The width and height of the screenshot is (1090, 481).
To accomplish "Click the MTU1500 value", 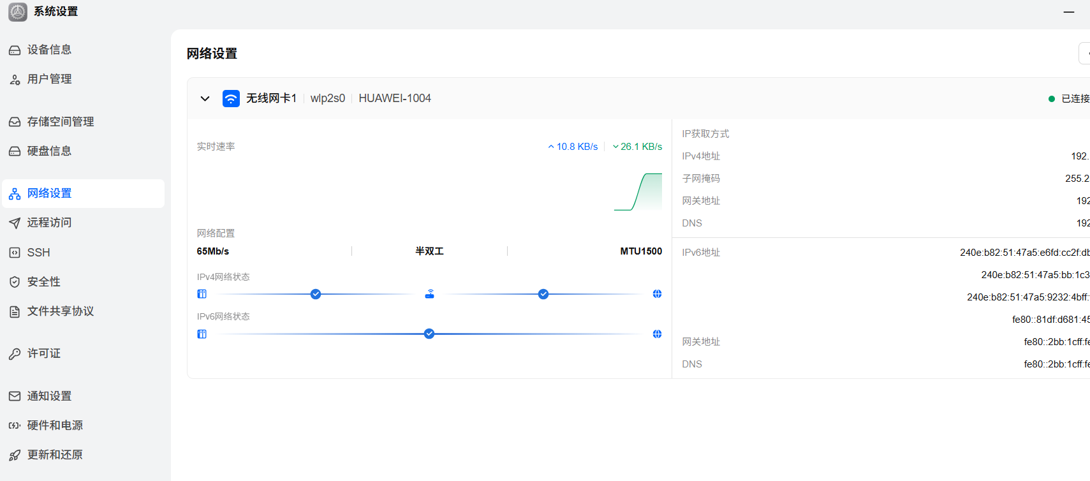I will (641, 251).
